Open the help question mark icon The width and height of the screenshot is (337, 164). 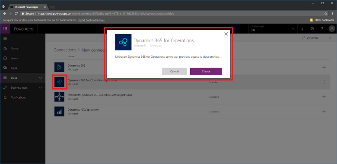(x=322, y=29)
